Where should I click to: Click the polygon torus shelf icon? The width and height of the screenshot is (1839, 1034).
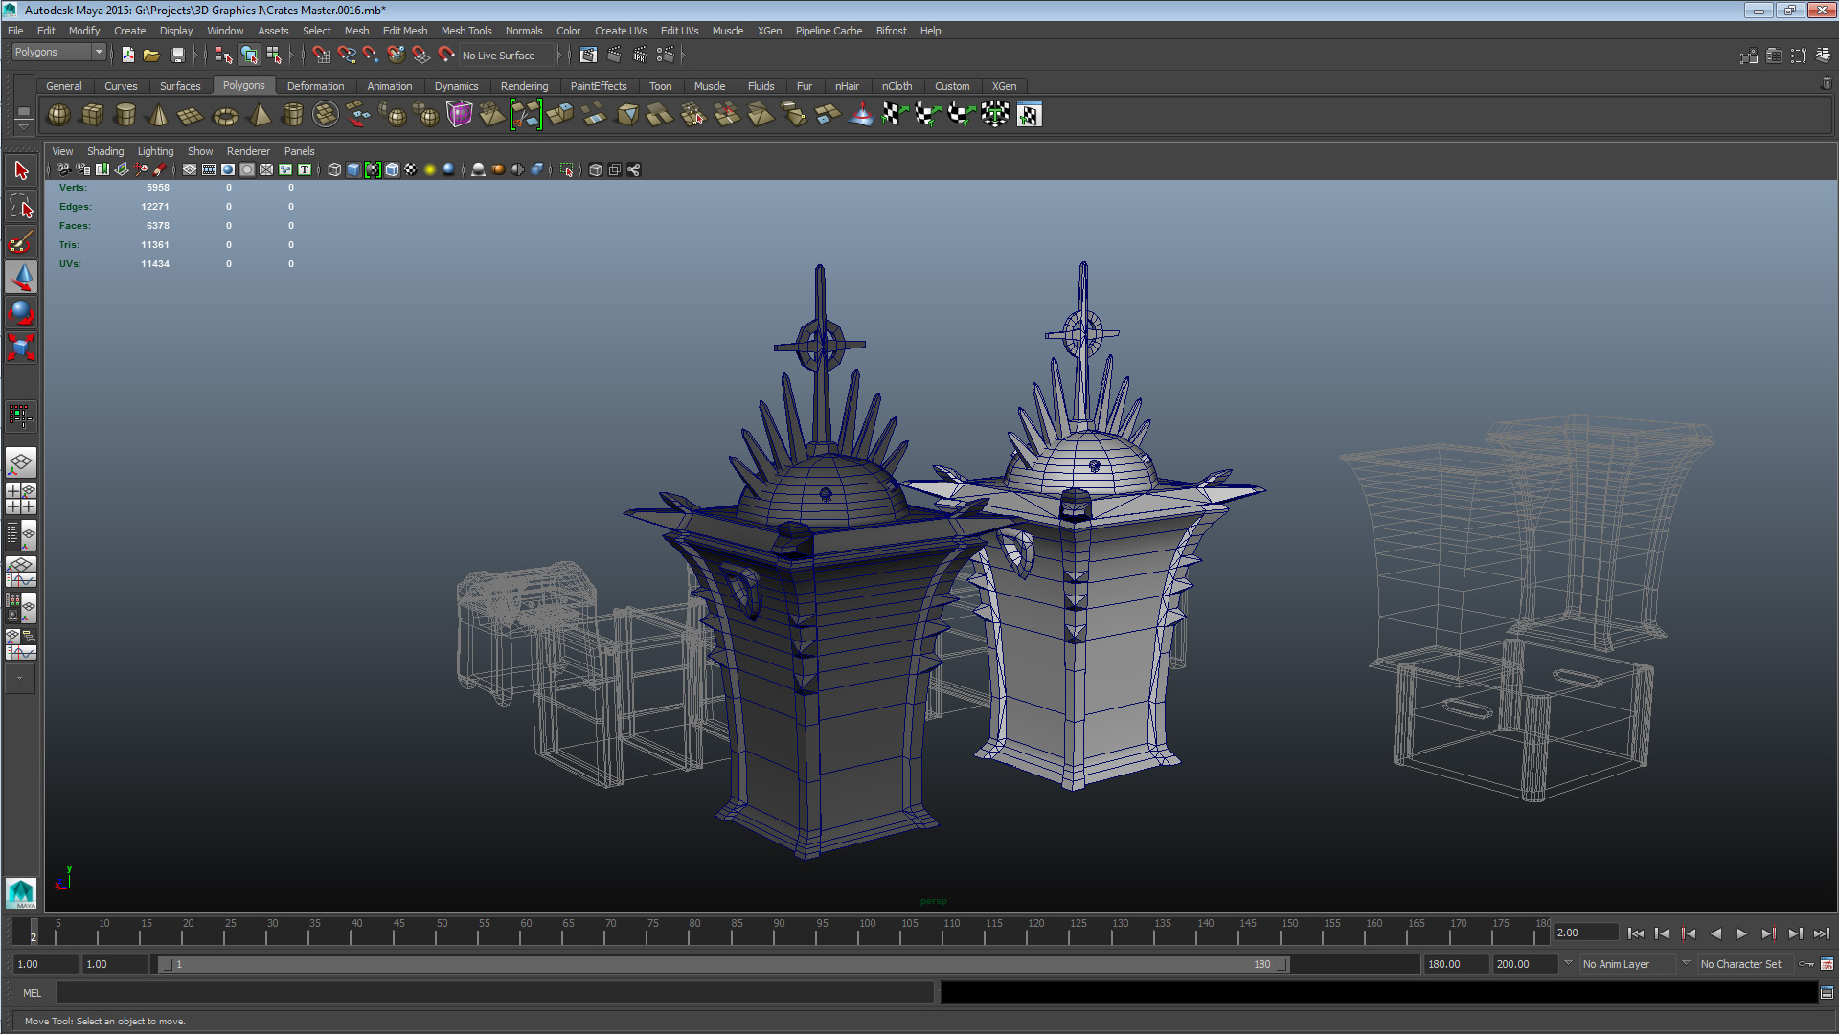[x=225, y=116]
